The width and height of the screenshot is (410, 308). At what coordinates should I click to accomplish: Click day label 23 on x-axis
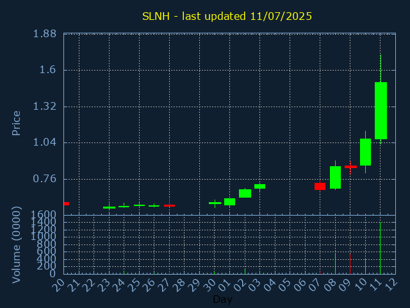pyautogui.click(x=103, y=285)
